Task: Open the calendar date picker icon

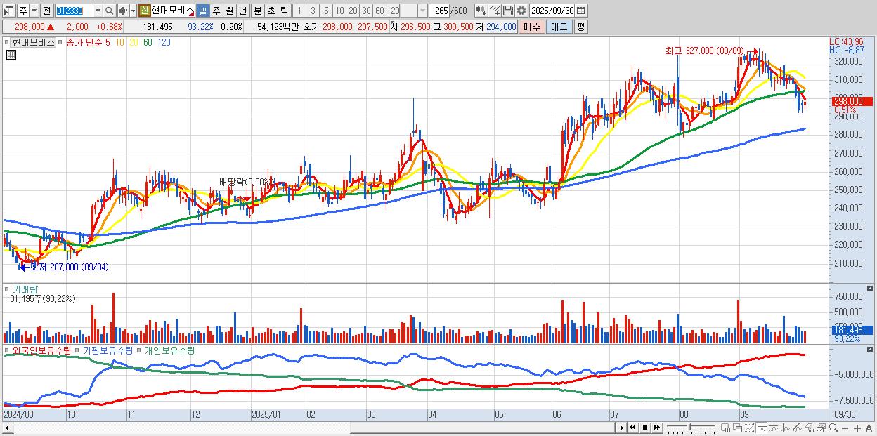Action: point(581,11)
